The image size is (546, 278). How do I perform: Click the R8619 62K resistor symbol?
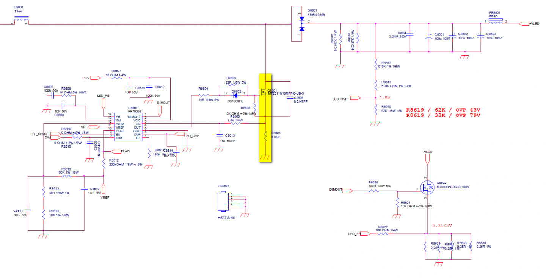pos(375,109)
